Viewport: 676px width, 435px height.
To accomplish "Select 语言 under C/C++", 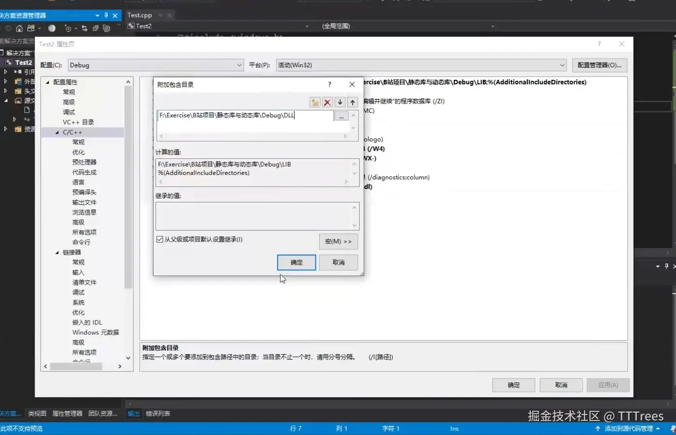I will click(78, 182).
